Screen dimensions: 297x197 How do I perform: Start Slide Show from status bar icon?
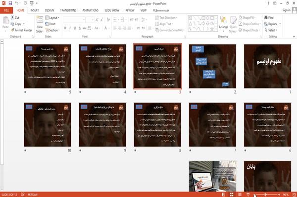[x=248, y=195]
